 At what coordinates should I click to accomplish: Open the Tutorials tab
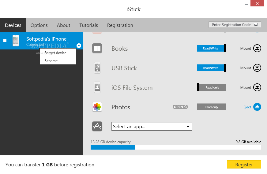pos(88,25)
